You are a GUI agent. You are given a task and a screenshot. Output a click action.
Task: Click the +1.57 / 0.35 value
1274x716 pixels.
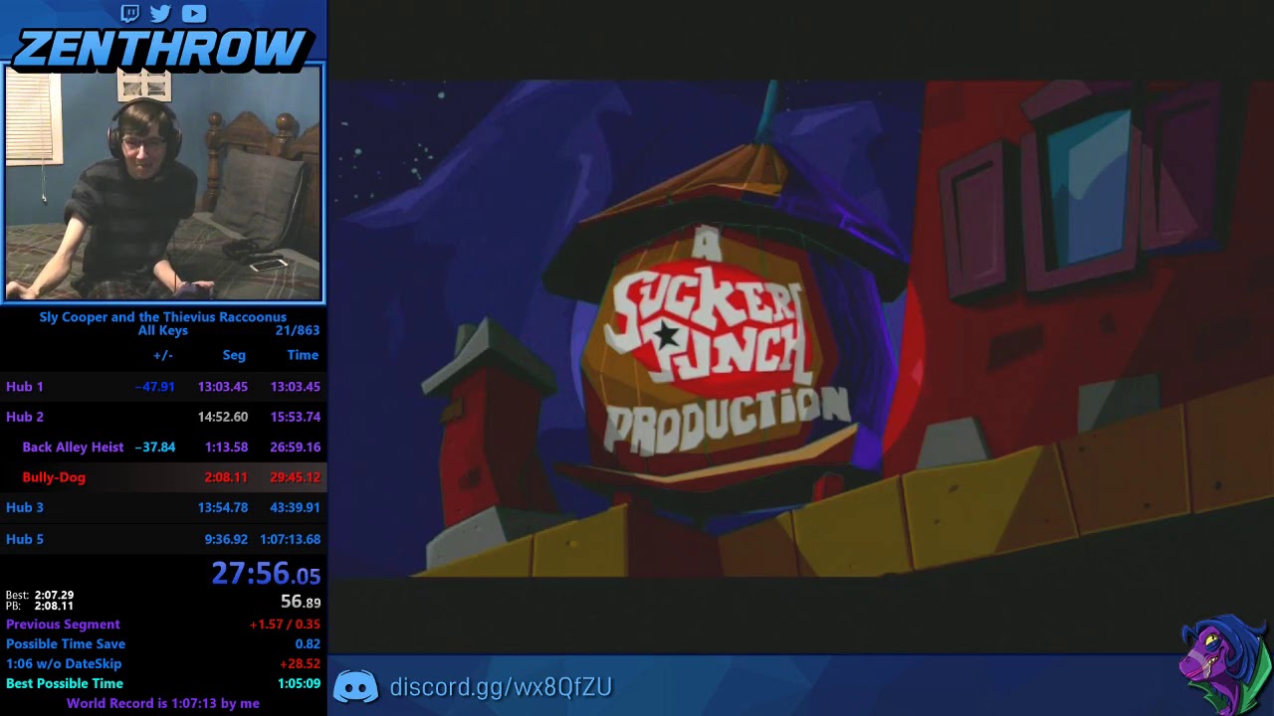pyautogui.click(x=285, y=625)
